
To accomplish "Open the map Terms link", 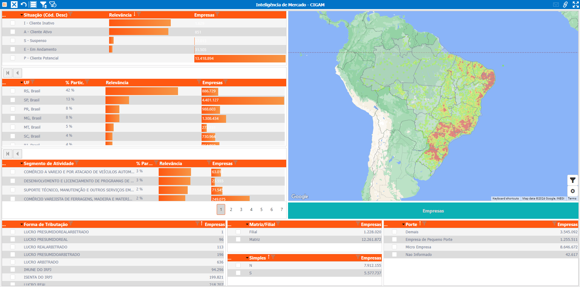I will point(572,199).
